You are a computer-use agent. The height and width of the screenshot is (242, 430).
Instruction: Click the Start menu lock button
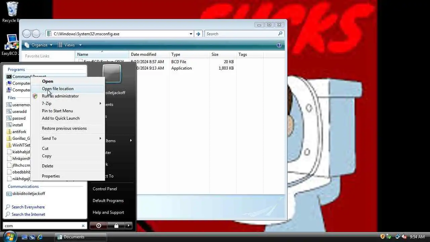click(116, 226)
